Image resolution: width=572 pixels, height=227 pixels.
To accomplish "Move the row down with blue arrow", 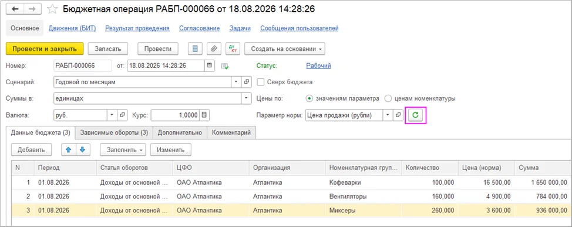I will [x=82, y=150].
